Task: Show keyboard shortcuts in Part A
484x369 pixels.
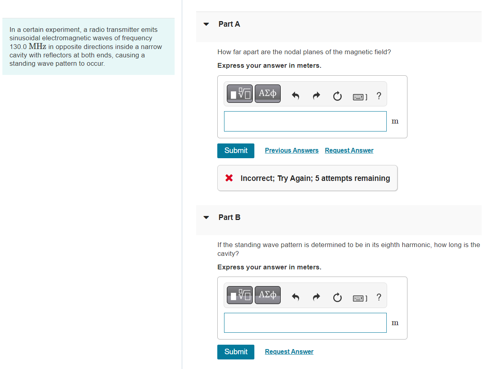Action: pos(360,96)
